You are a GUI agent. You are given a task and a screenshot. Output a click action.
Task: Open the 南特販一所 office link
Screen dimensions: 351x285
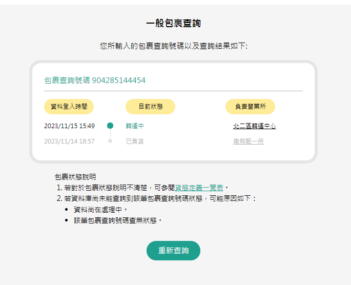(x=249, y=141)
